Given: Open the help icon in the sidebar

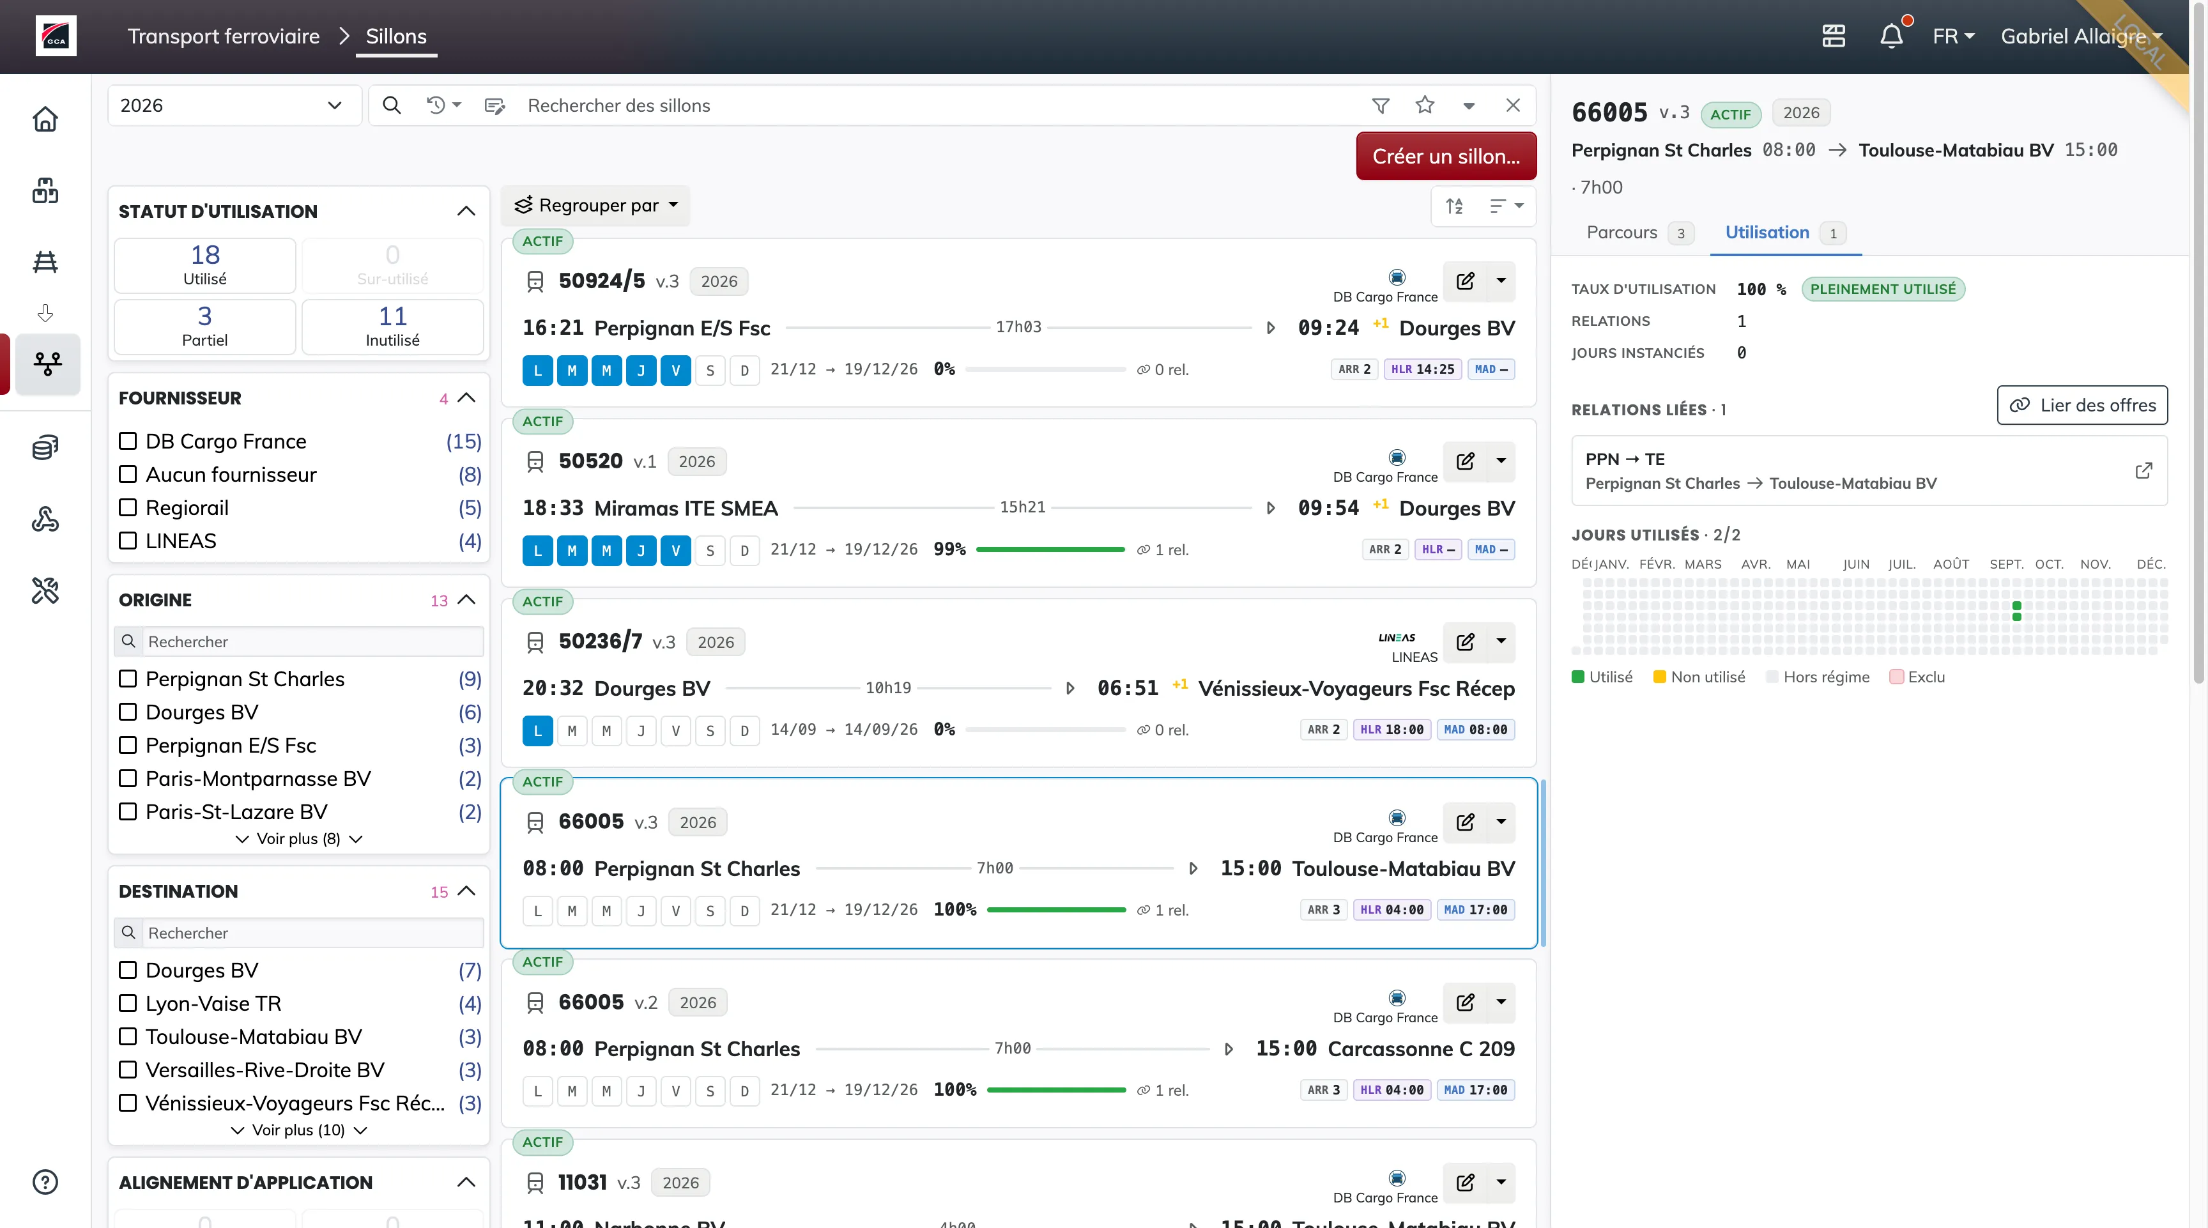Looking at the screenshot, I should 45,1182.
